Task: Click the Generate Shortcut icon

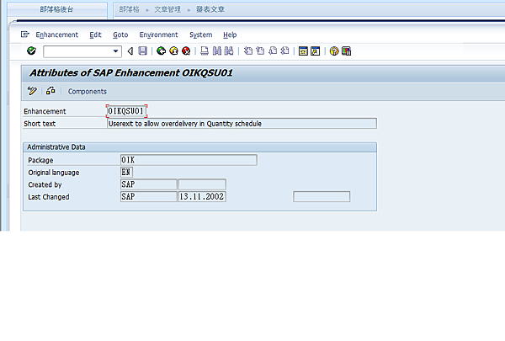Action: pos(316,51)
